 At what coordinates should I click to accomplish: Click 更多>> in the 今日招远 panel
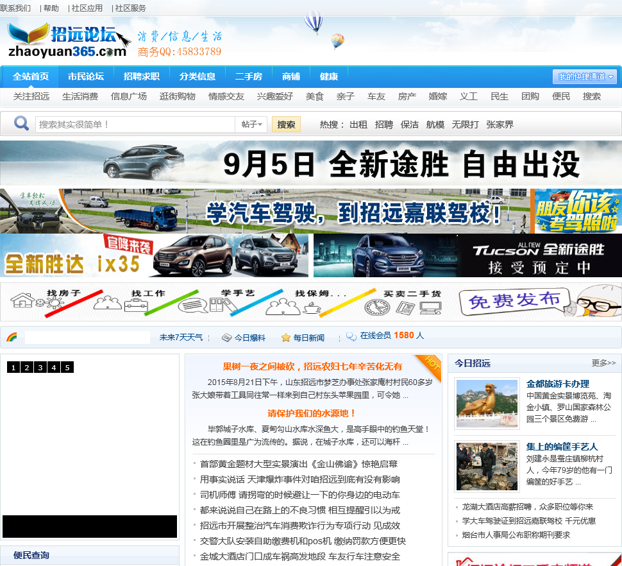coord(603,363)
